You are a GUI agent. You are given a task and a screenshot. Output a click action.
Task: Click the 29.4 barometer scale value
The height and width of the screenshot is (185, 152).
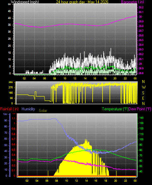pos(141,45)
